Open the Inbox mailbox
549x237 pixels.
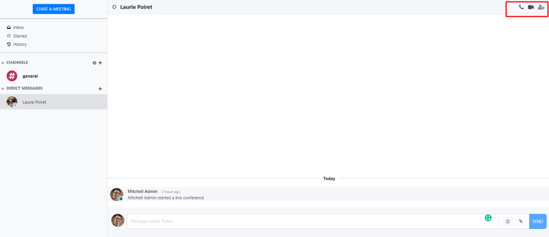(x=18, y=27)
